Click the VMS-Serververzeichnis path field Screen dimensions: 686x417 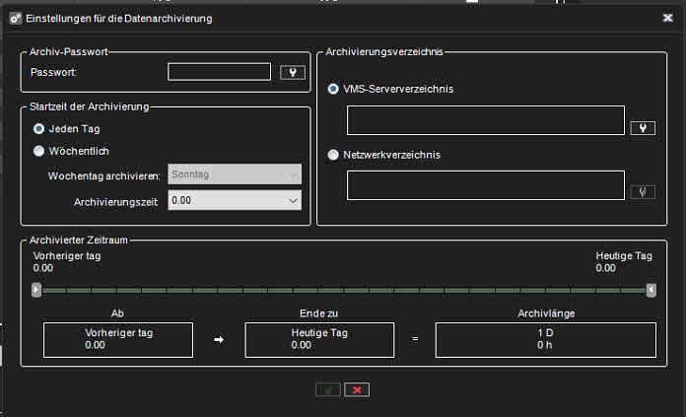pyautogui.click(x=485, y=120)
